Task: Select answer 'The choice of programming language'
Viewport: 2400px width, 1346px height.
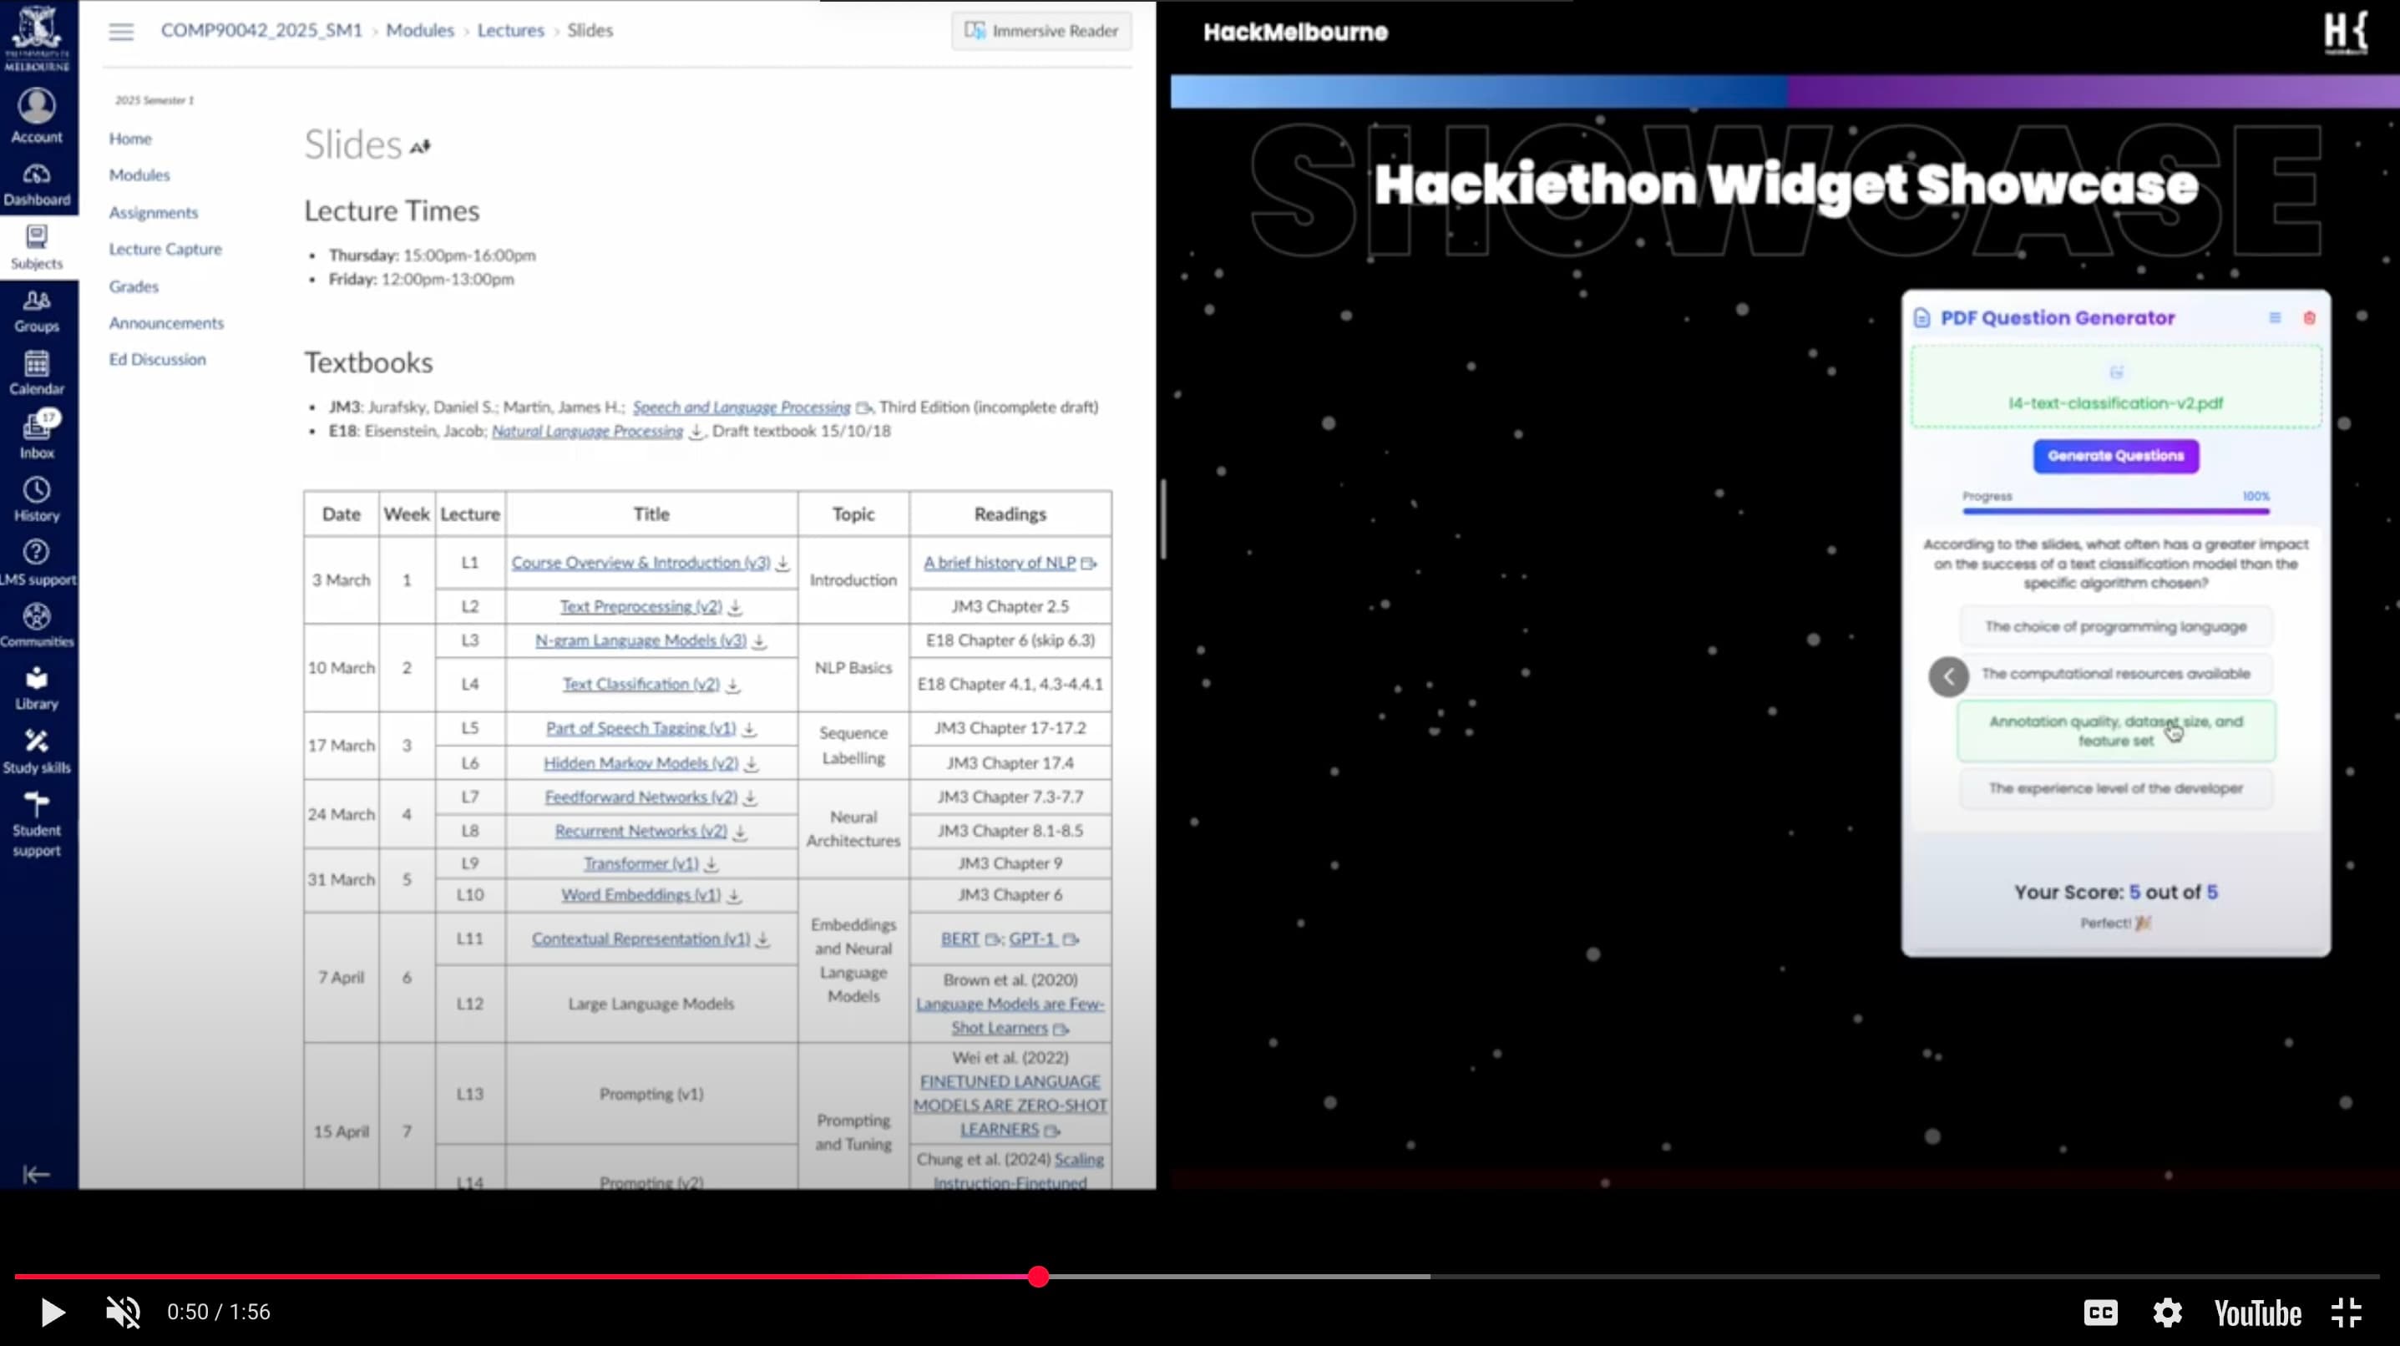Action: pyautogui.click(x=2115, y=627)
